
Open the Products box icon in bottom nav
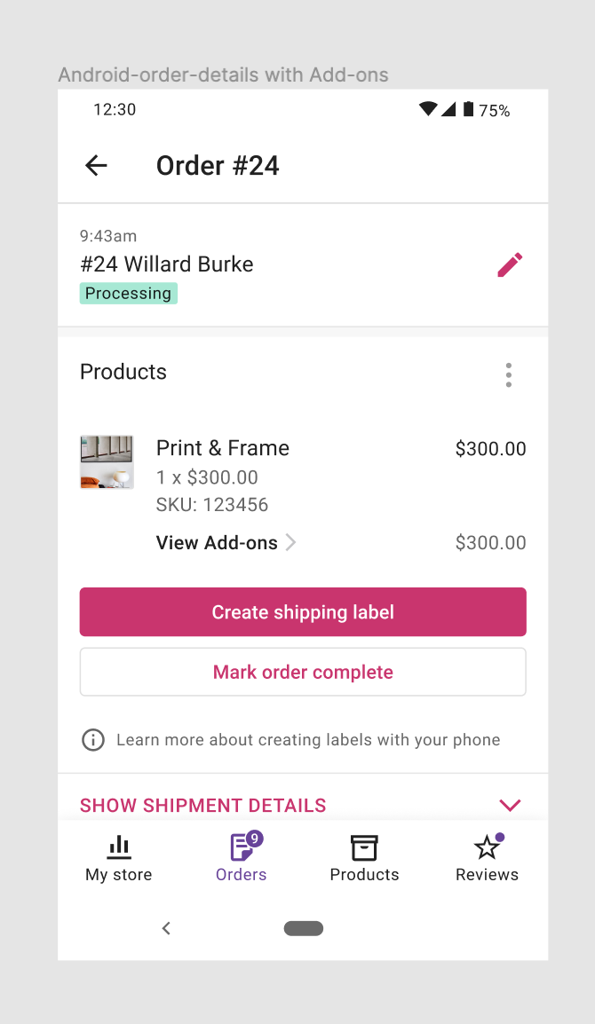[364, 848]
